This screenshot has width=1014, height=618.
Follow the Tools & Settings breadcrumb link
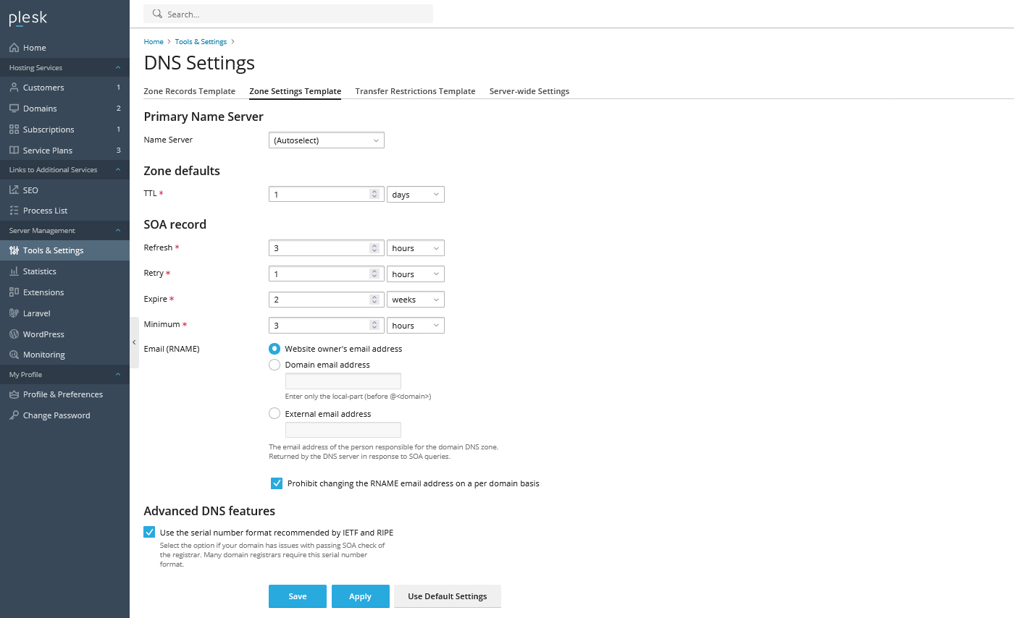click(x=201, y=41)
